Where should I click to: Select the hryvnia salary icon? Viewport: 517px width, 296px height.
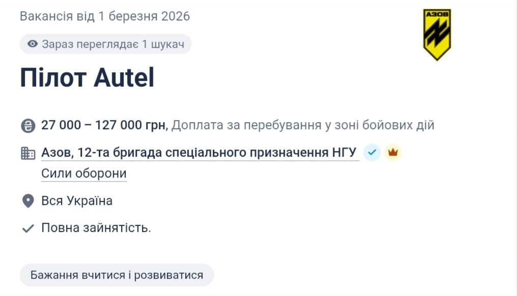pyautogui.click(x=27, y=125)
